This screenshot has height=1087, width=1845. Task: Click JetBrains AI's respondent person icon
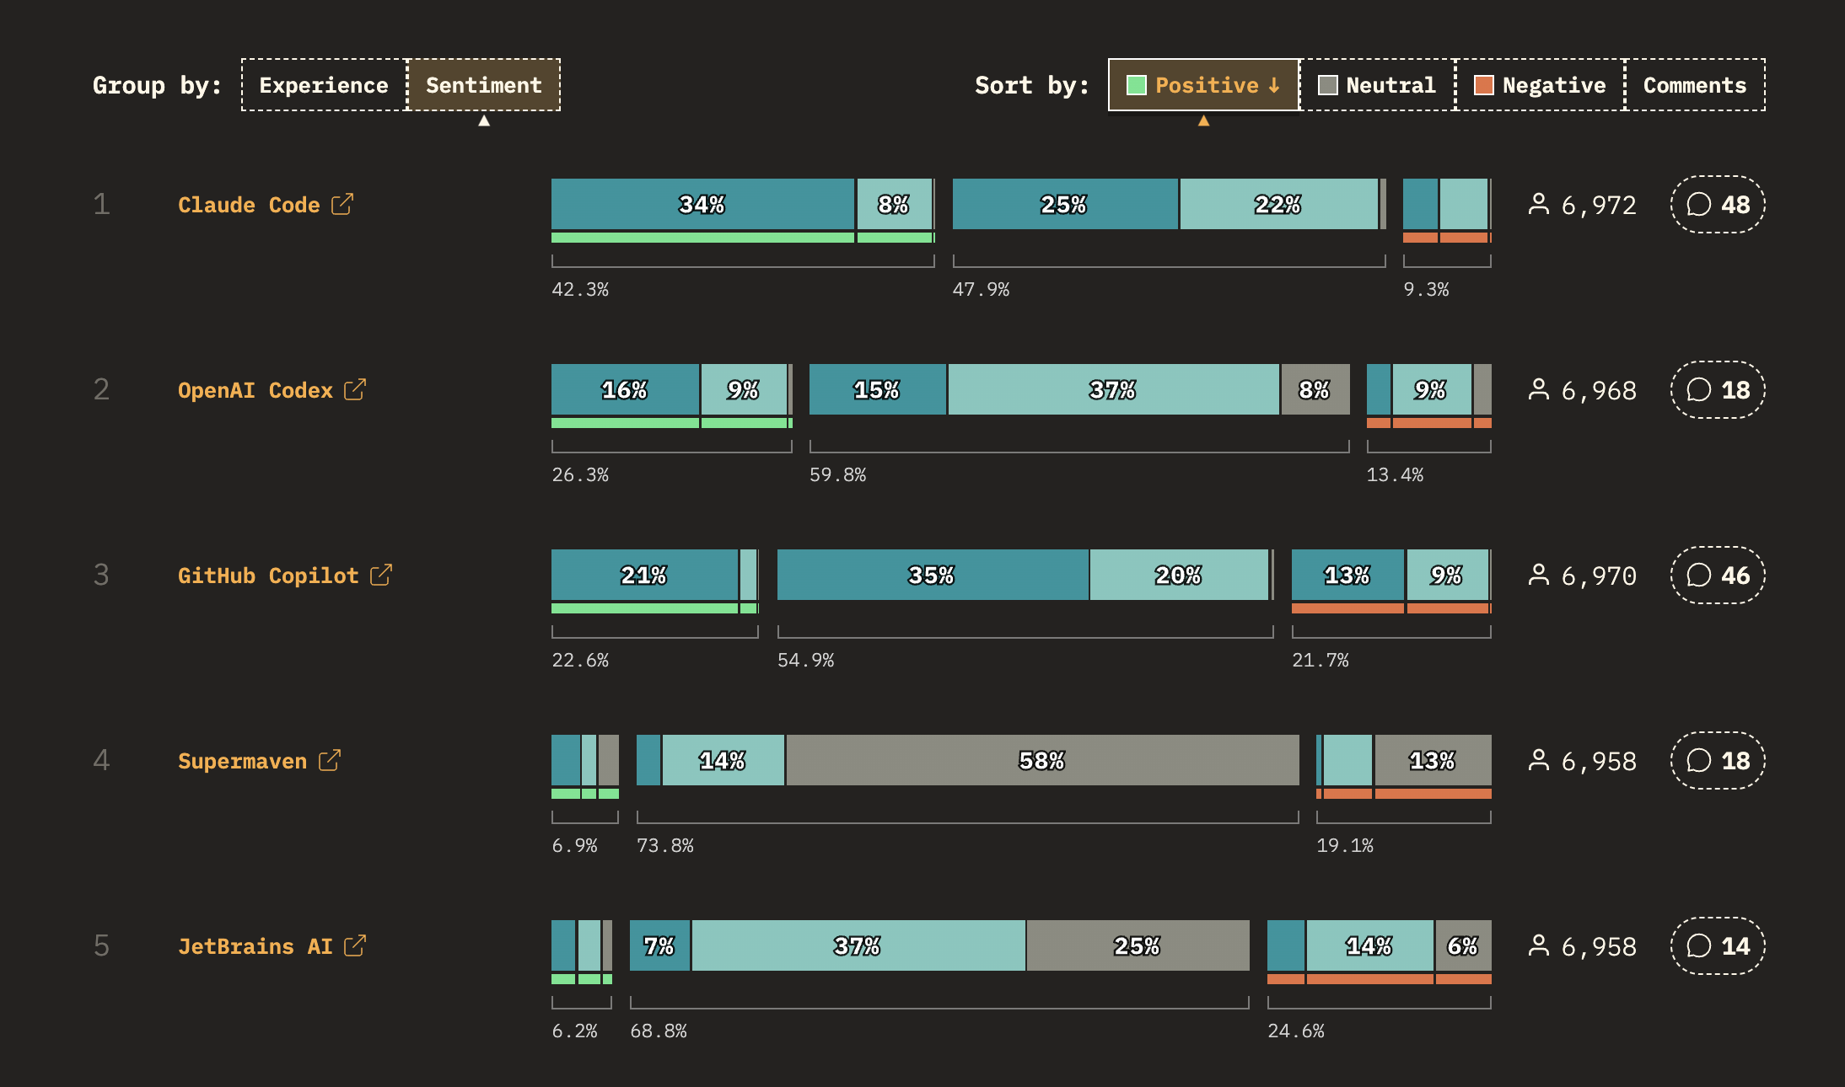pos(1539,945)
